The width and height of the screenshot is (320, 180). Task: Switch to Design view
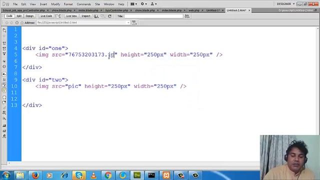click(29, 16)
